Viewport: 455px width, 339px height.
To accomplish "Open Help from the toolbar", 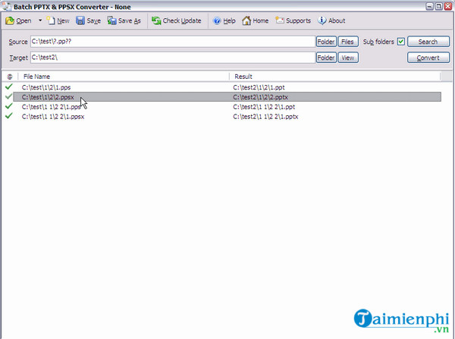I will point(224,20).
